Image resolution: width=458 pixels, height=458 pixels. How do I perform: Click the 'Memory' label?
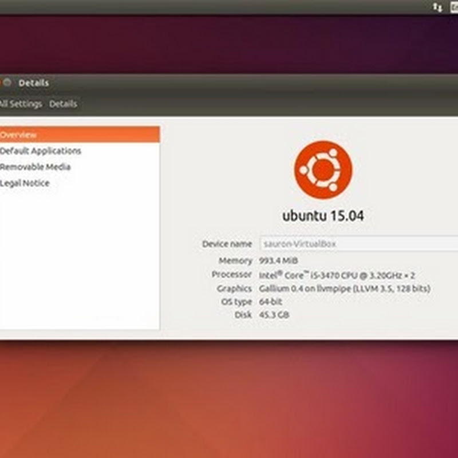235,260
